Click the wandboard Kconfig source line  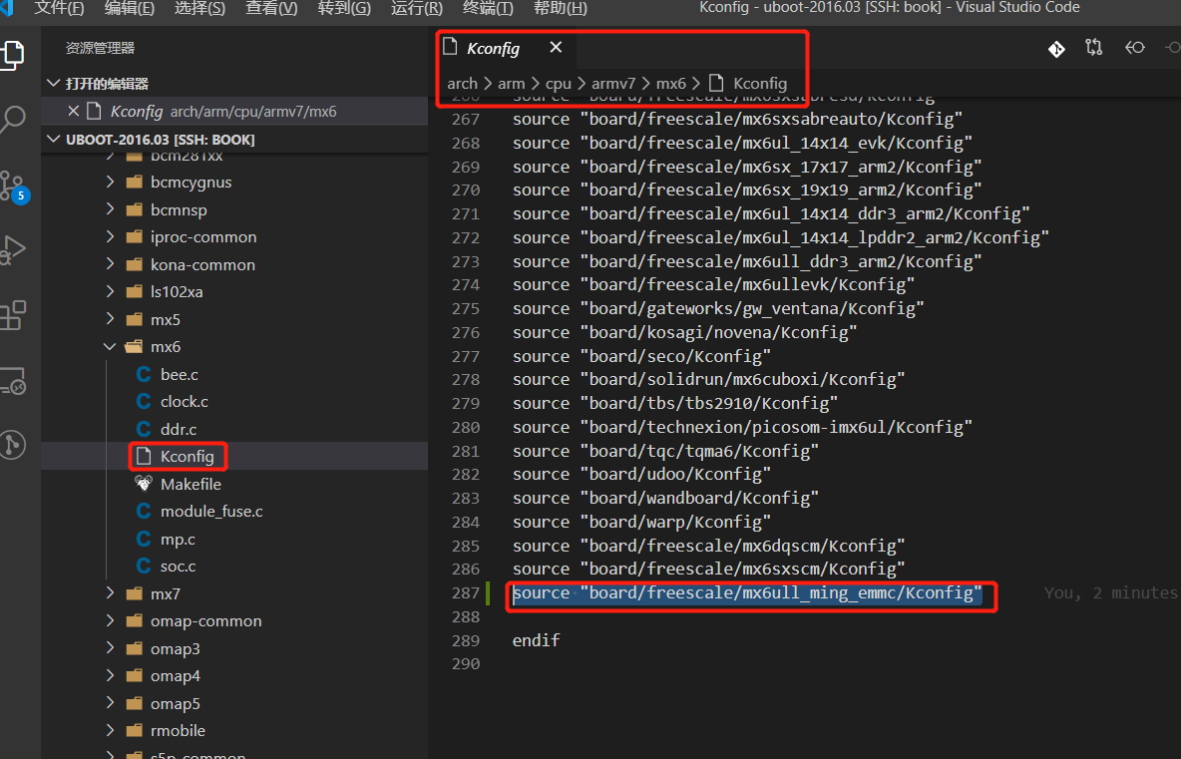tap(665, 499)
